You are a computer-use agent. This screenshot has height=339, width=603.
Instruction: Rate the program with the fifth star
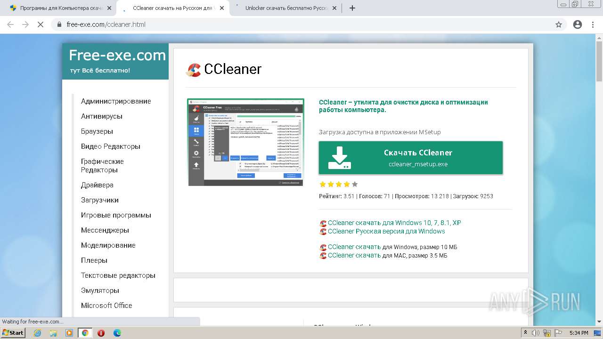pos(355,184)
